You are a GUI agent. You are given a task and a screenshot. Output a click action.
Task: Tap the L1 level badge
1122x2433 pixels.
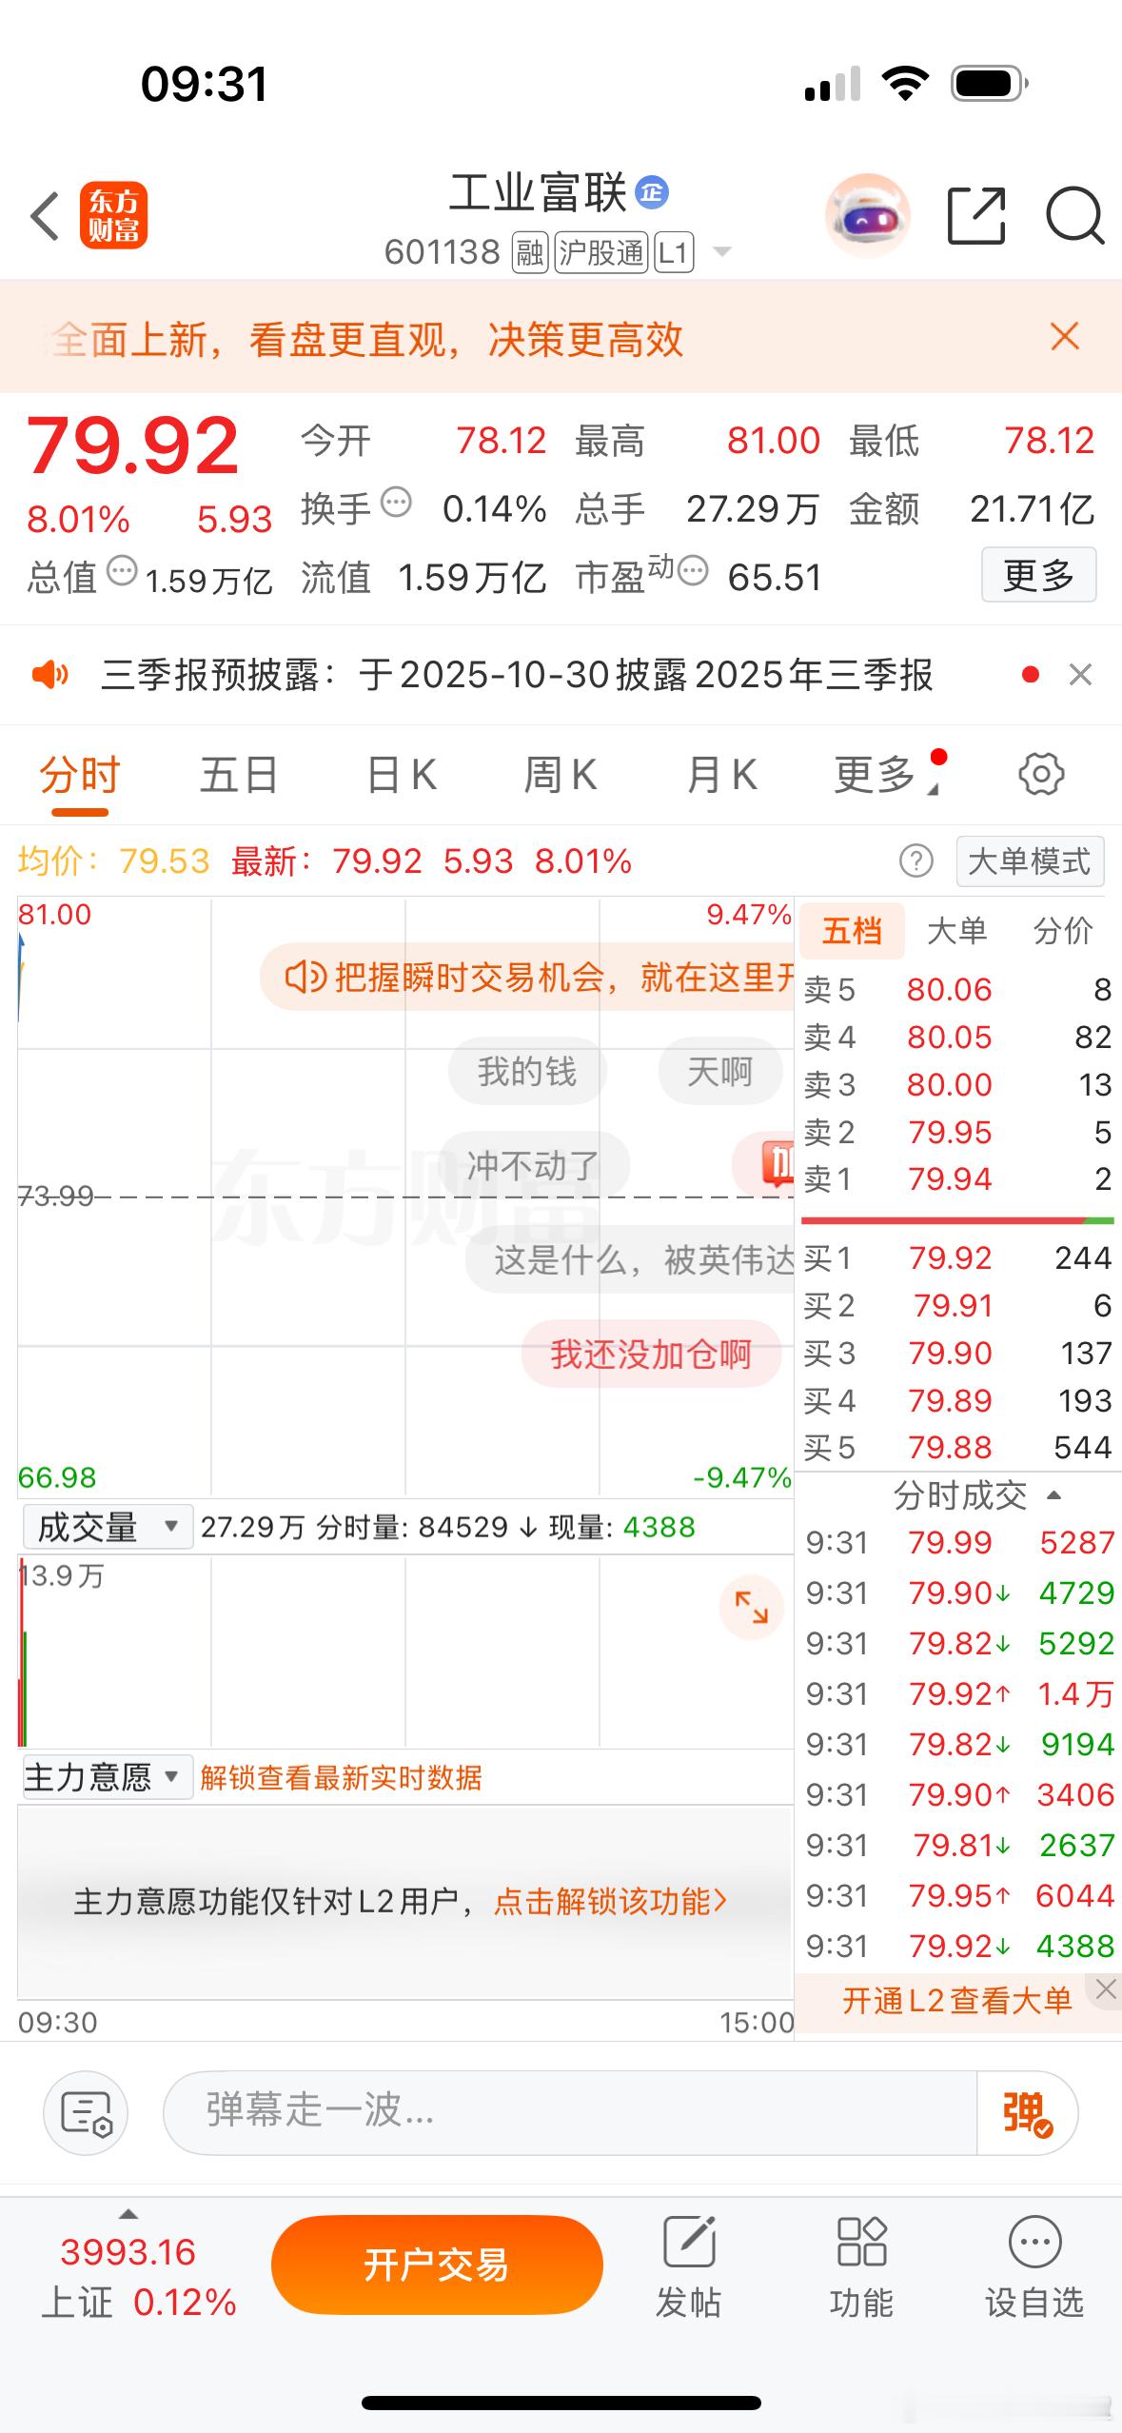tap(673, 252)
